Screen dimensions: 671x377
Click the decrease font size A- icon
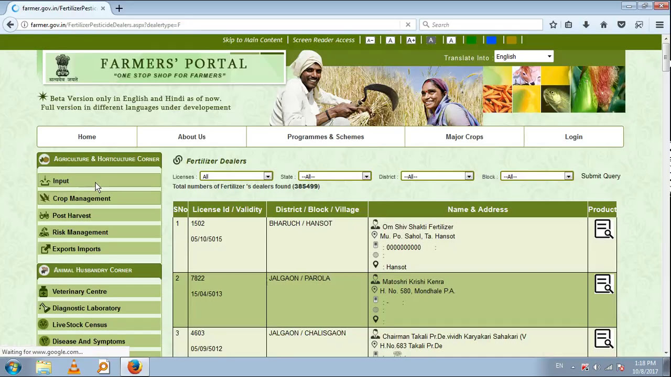pyautogui.click(x=370, y=40)
